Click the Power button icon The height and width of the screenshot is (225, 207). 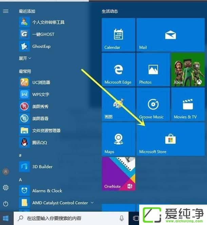pyautogui.click(x=6, y=204)
